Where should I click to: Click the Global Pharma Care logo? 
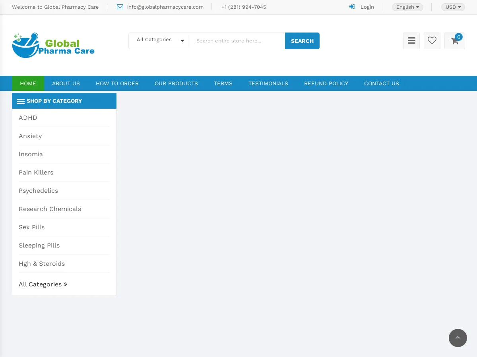pyautogui.click(x=53, y=45)
